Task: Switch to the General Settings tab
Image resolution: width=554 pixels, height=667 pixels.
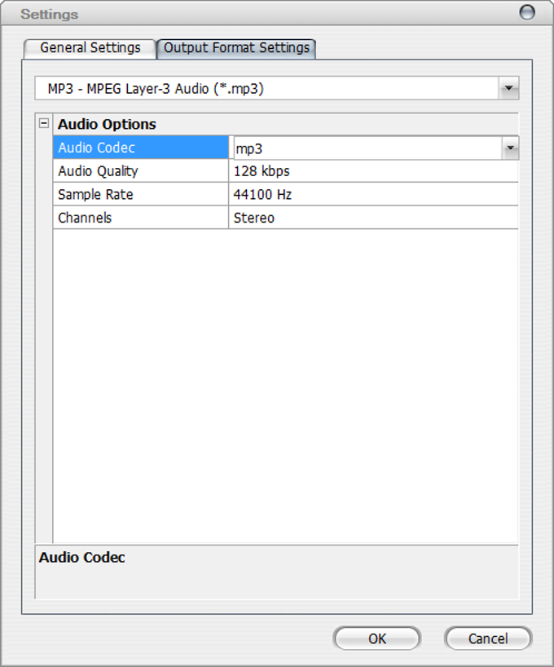Action: 90,48
